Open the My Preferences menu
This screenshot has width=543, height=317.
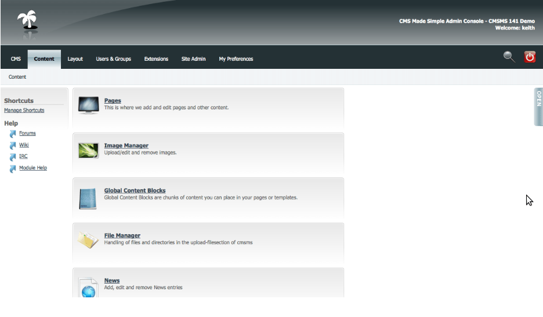coord(236,59)
